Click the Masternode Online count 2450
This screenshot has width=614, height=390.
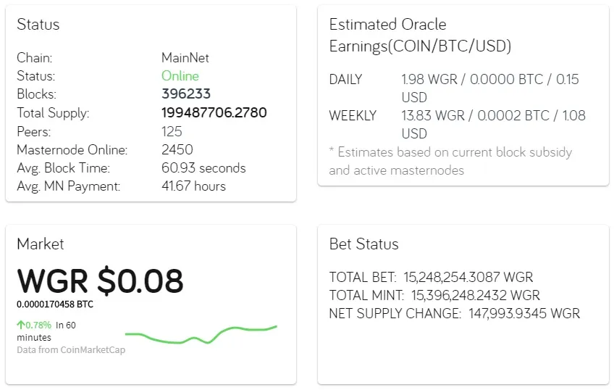coord(177,150)
